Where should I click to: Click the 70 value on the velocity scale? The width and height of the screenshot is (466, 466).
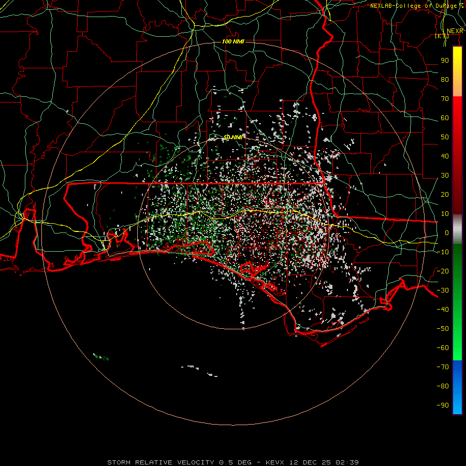(x=445, y=99)
